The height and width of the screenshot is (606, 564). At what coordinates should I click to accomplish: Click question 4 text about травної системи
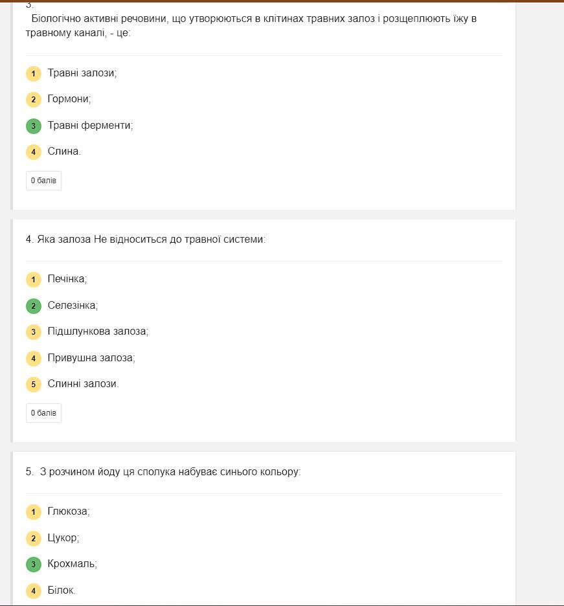146,240
